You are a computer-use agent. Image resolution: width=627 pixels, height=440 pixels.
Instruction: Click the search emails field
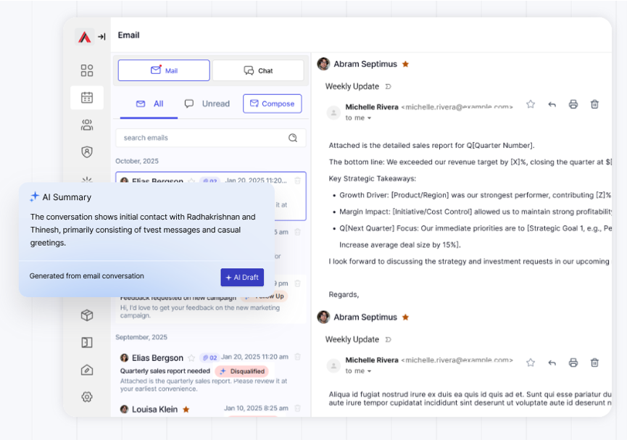pos(203,138)
